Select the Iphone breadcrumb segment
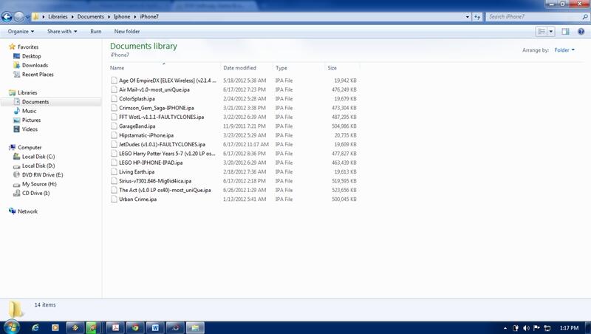Screen dimensions: 591x334 tap(122, 16)
